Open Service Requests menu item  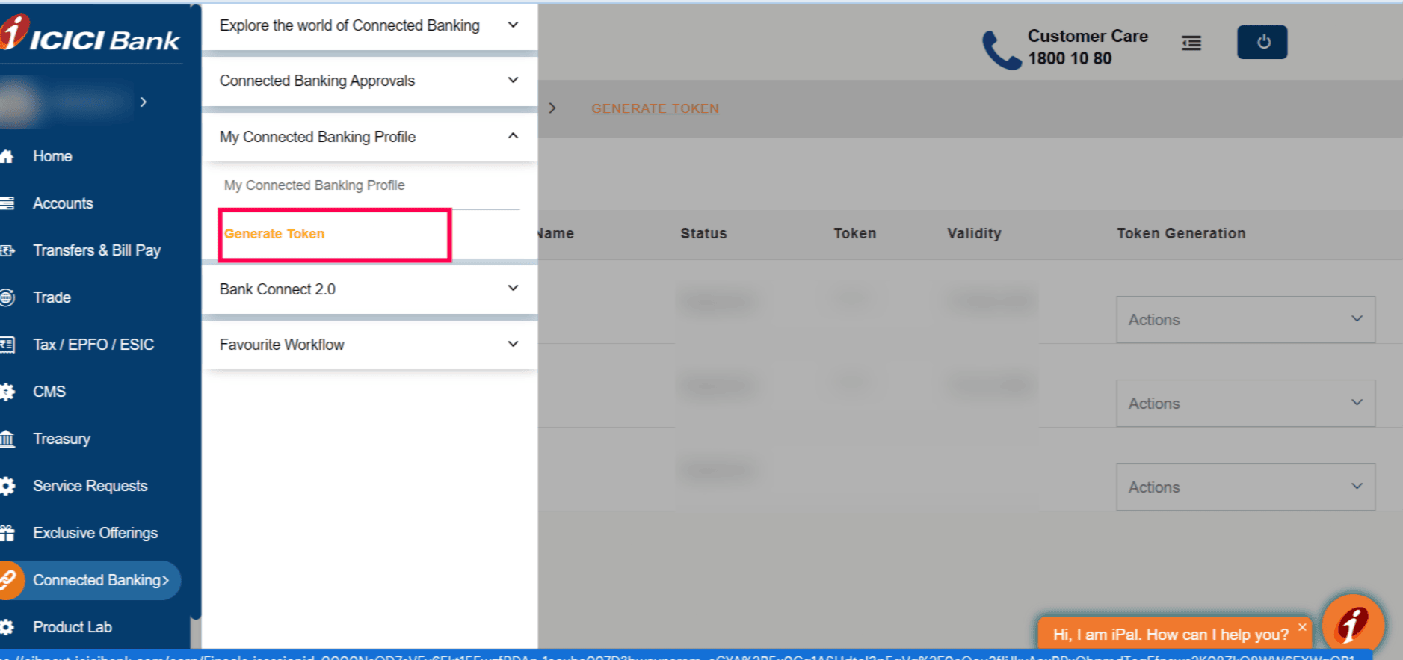(x=90, y=486)
